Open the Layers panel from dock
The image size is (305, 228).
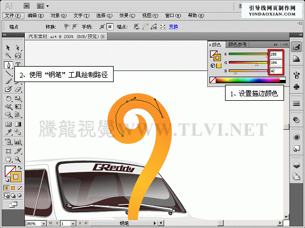(296, 165)
